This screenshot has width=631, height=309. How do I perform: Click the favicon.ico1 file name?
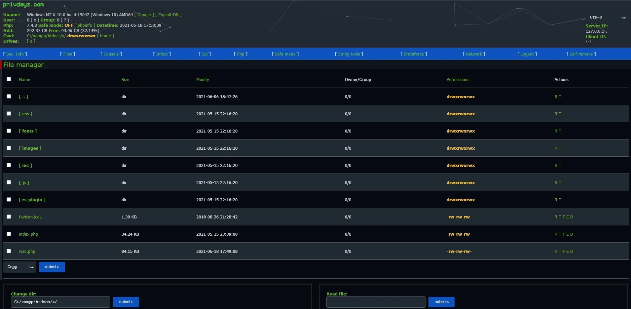coord(30,217)
